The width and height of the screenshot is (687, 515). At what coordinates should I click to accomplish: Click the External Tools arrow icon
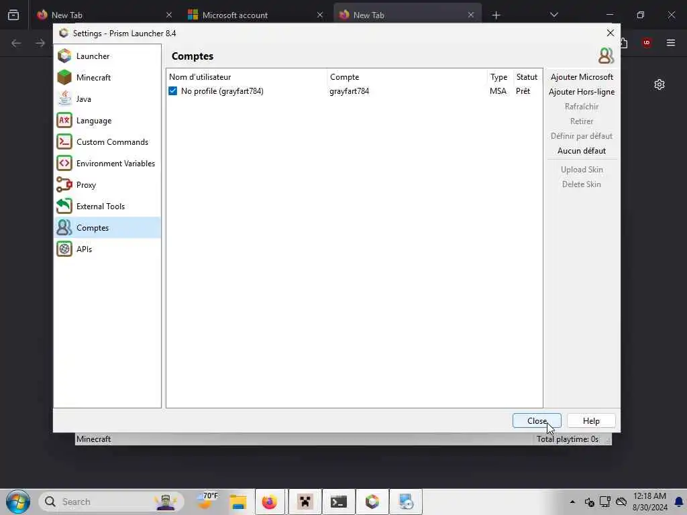click(64, 207)
